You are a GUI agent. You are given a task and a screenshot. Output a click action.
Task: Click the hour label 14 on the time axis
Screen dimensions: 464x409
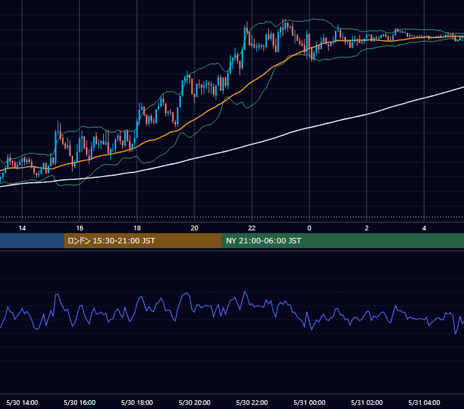[x=23, y=228]
